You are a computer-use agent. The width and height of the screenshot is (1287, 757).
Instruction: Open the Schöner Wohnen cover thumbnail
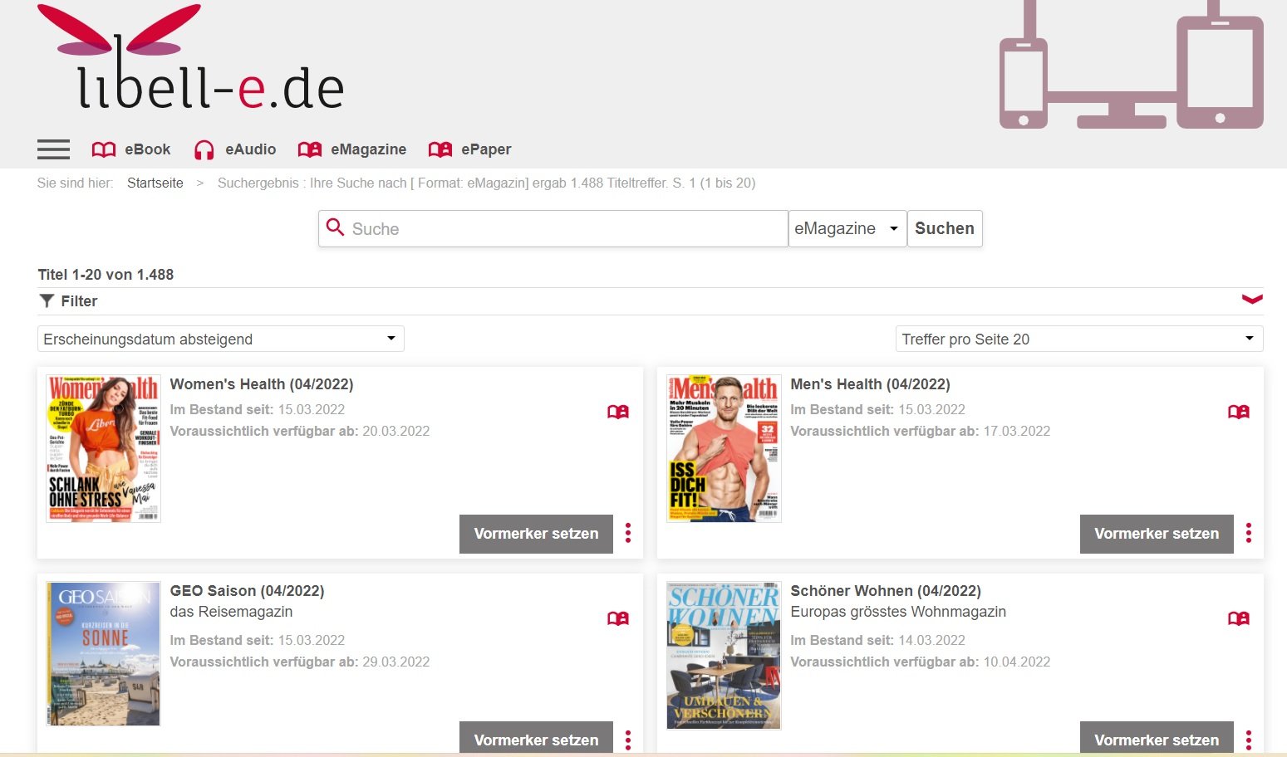(724, 655)
